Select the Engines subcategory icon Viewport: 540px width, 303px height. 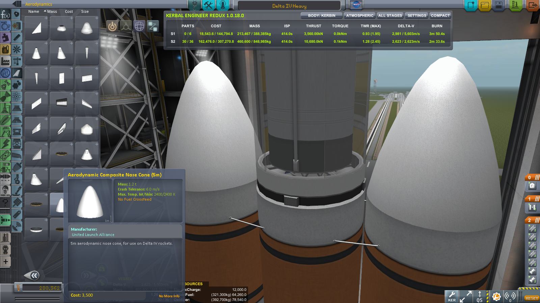[17, 37]
